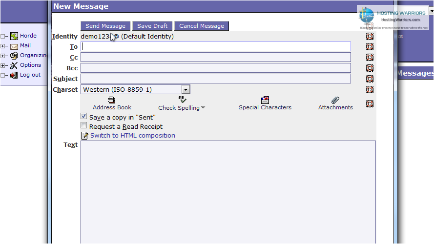434x244 pixels.
Task: Open help icon for Identity row
Action: (x=370, y=36)
